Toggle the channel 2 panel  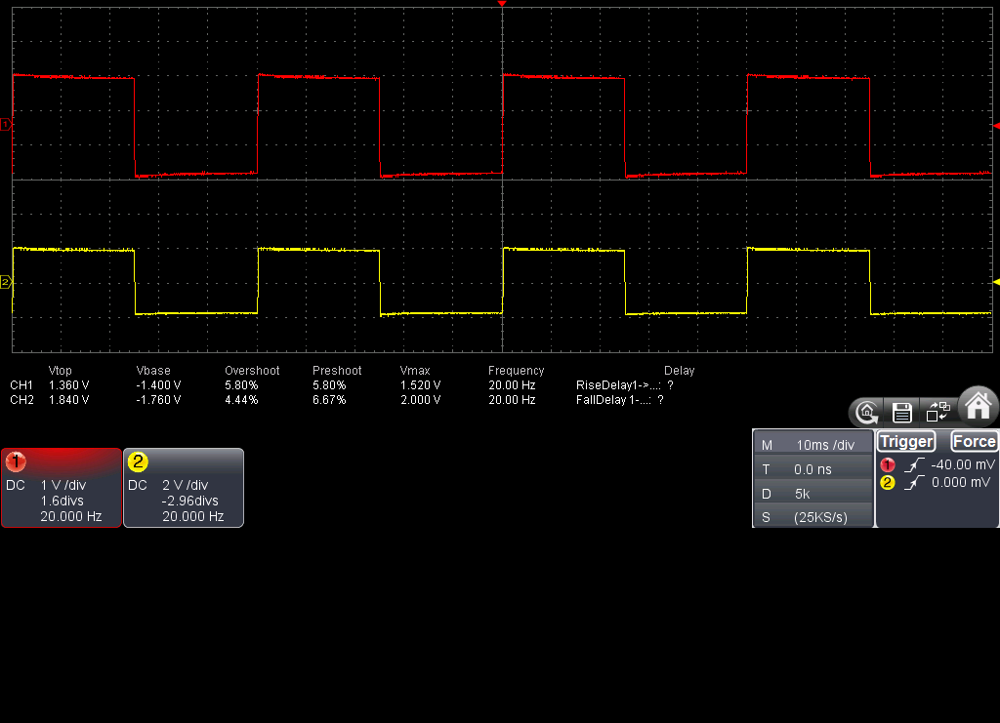click(x=183, y=488)
